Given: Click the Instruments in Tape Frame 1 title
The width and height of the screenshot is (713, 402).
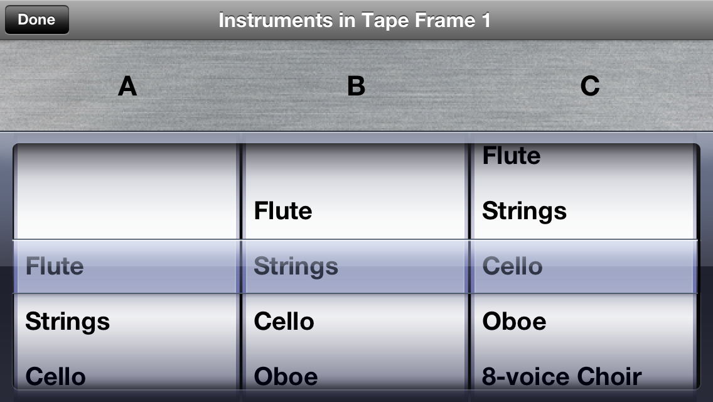Looking at the screenshot, I should [355, 21].
